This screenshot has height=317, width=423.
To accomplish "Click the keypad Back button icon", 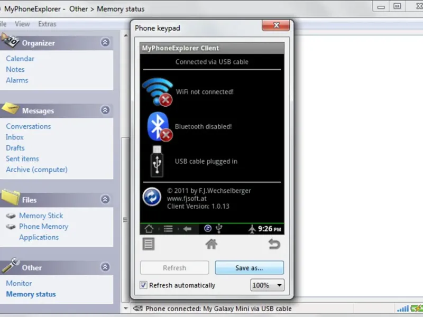I will click(274, 244).
